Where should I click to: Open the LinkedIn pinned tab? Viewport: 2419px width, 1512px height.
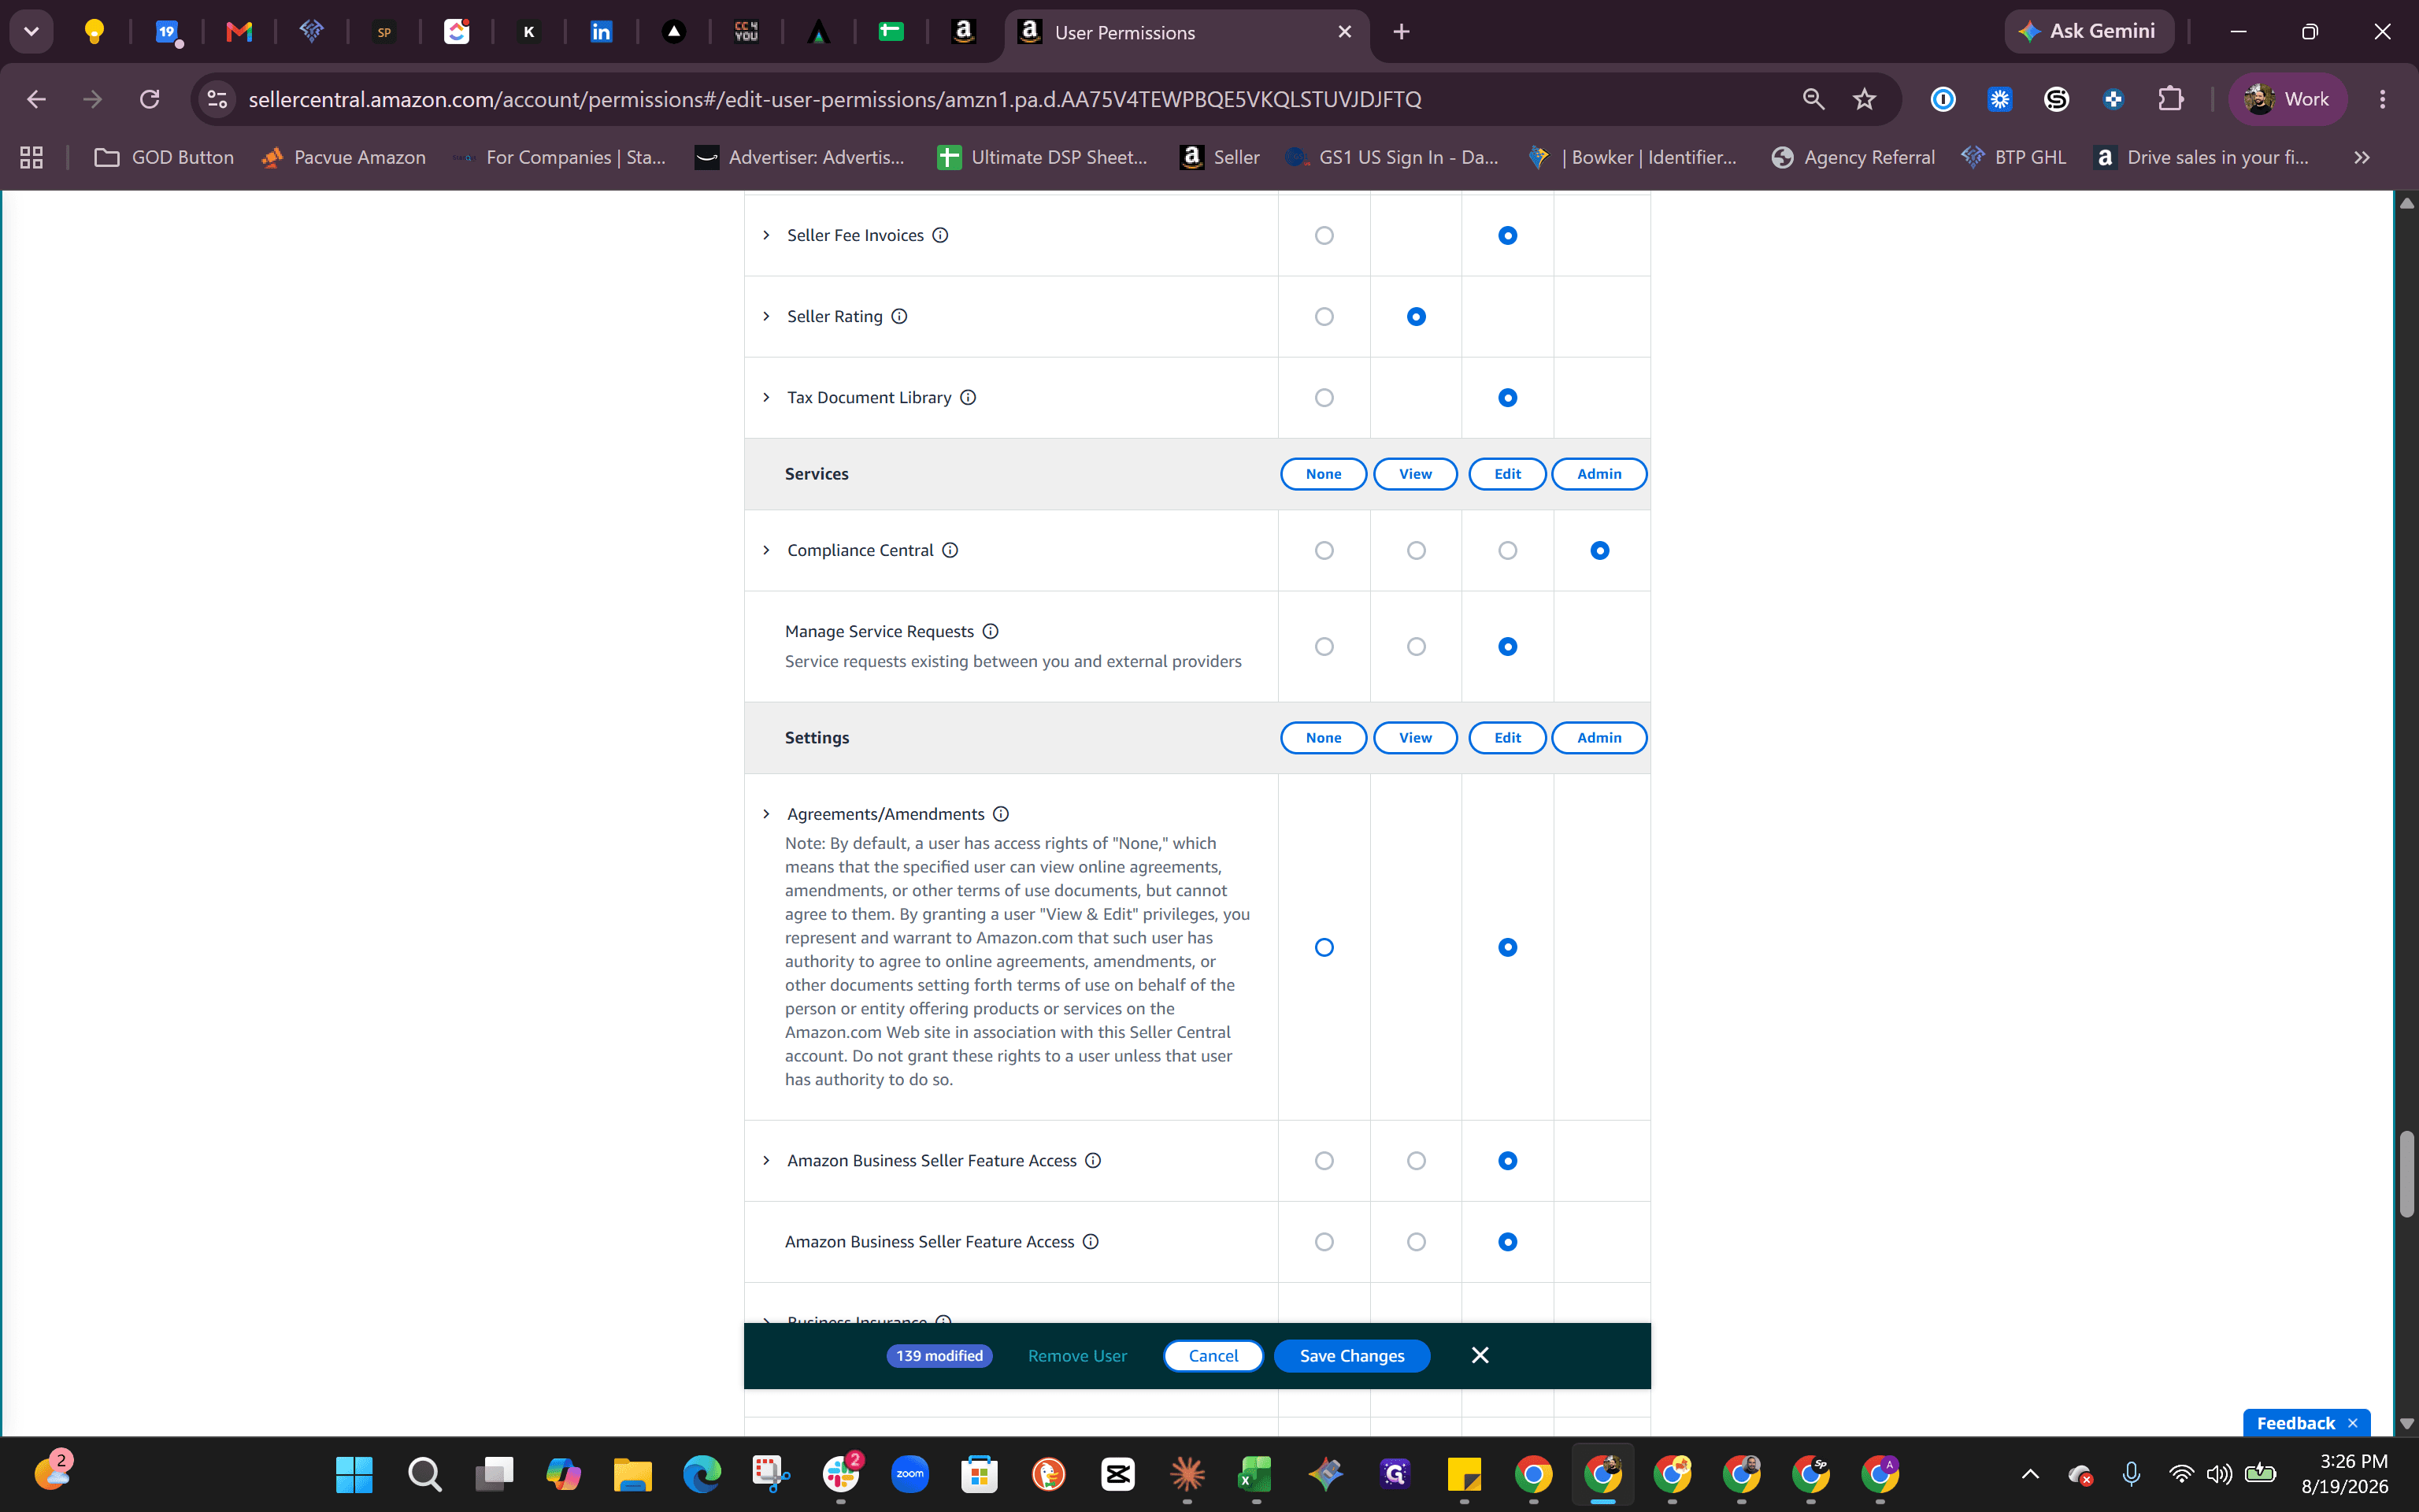(601, 32)
